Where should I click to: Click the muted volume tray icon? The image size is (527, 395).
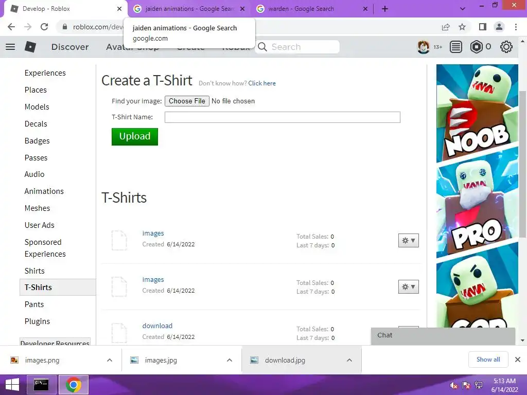pyautogui.click(x=453, y=385)
